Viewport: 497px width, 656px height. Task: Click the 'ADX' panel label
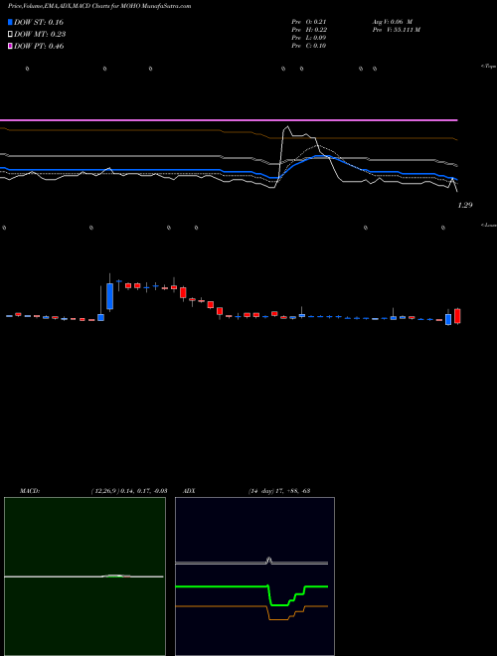coord(189,491)
